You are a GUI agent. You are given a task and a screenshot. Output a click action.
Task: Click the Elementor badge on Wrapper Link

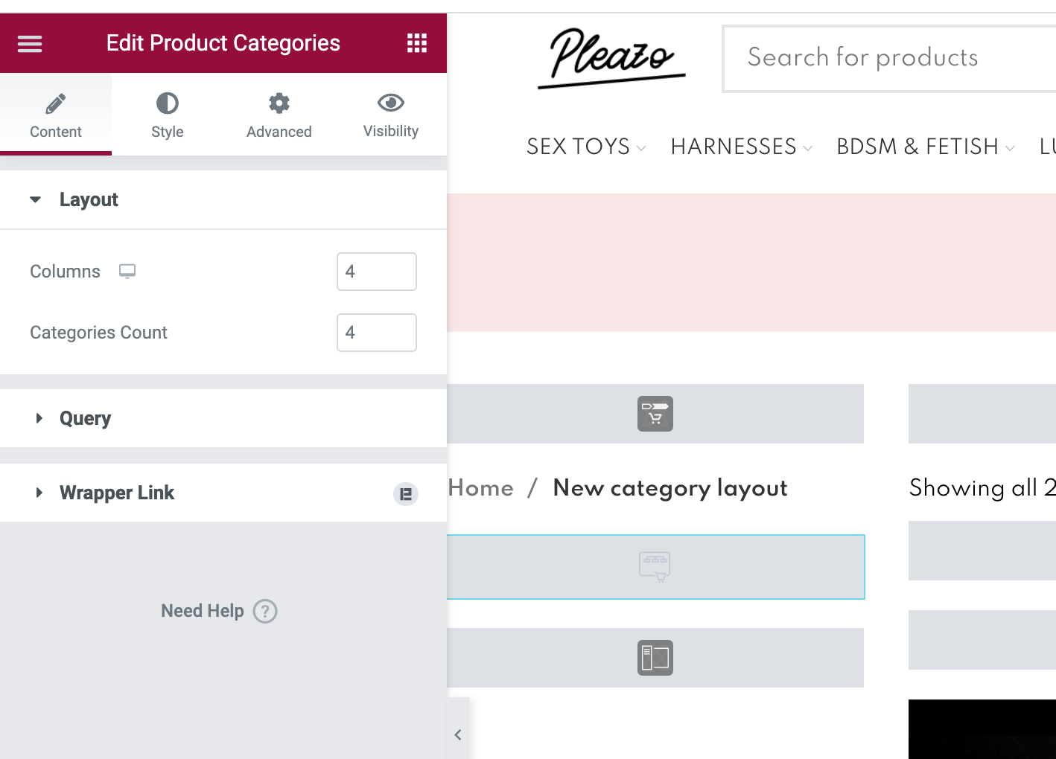point(406,494)
